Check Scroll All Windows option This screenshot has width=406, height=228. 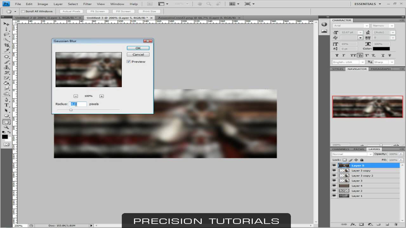23,11
